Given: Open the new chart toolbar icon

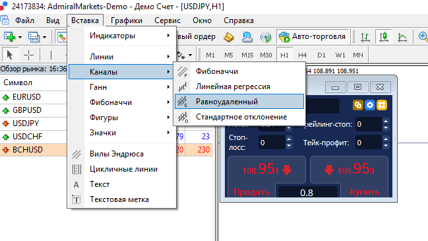Looking at the screenshot, I should [9, 36].
